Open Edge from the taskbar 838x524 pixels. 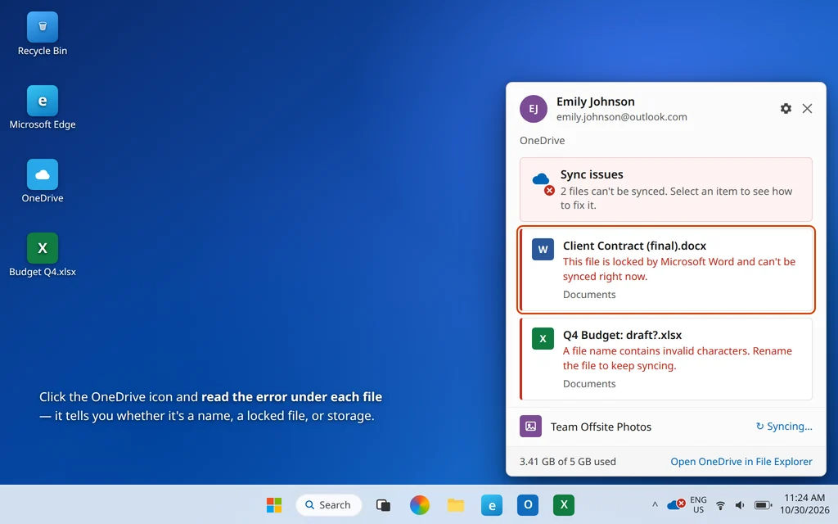pos(492,504)
